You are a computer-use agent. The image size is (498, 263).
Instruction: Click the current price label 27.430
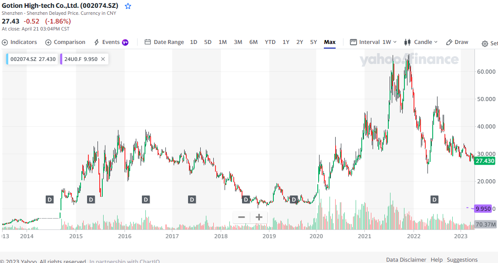[x=485, y=161]
